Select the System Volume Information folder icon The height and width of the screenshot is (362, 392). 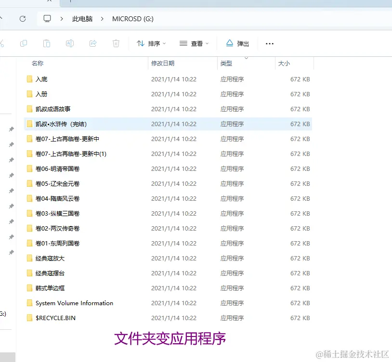[29, 303]
